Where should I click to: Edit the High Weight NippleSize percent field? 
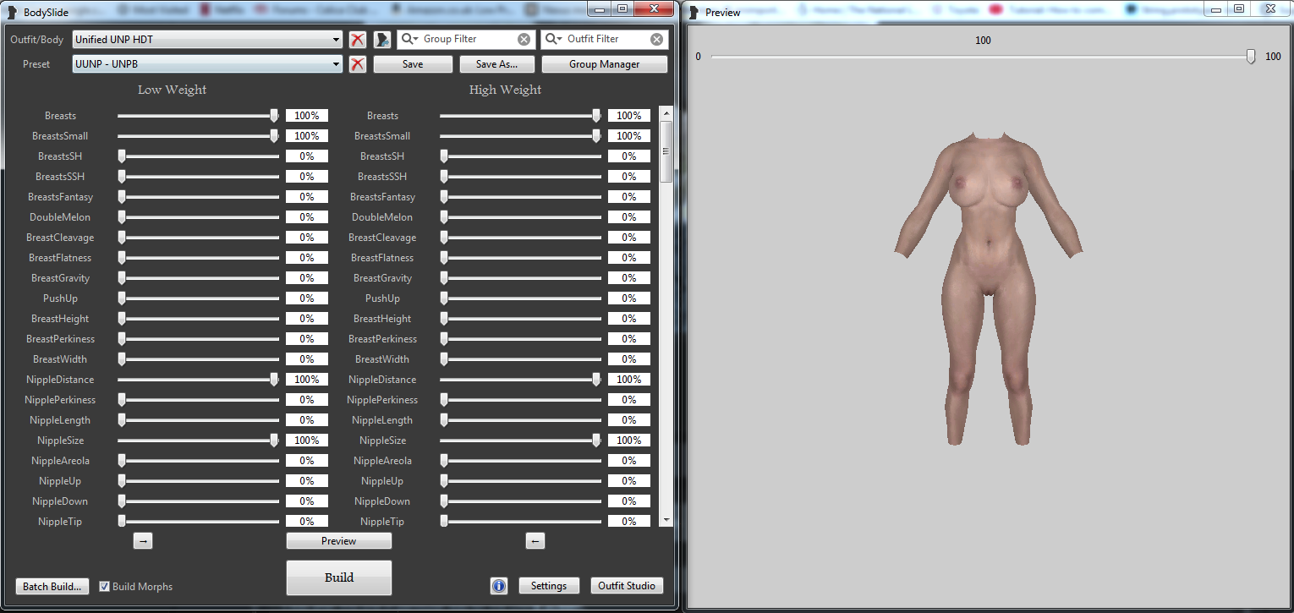[x=629, y=441]
